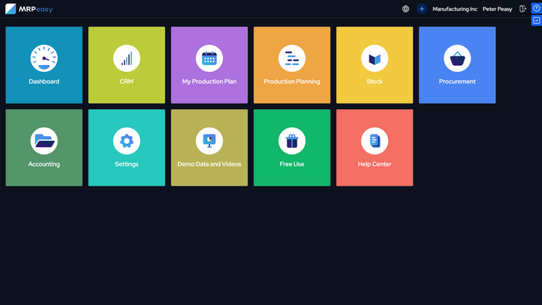This screenshot has width=542, height=305.
Task: Click the globe language icon
Action: tap(406, 9)
